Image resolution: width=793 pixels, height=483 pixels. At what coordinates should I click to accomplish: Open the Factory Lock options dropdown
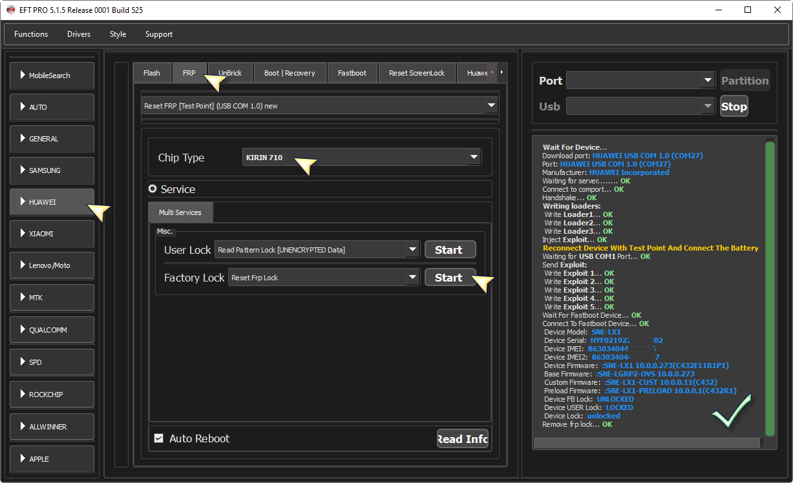coord(324,278)
